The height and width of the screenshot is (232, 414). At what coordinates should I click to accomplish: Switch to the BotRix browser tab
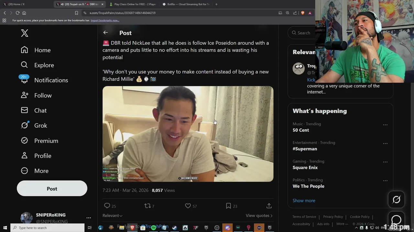pyautogui.click(x=186, y=4)
